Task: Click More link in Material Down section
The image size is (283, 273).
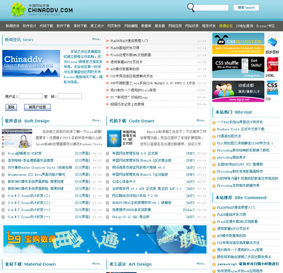Action: 97,264
